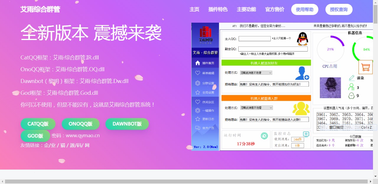Click 拒绝理由 field about adding friends
Image resolution: width=378 pixels, height=184 pixels.
click(x=274, y=84)
